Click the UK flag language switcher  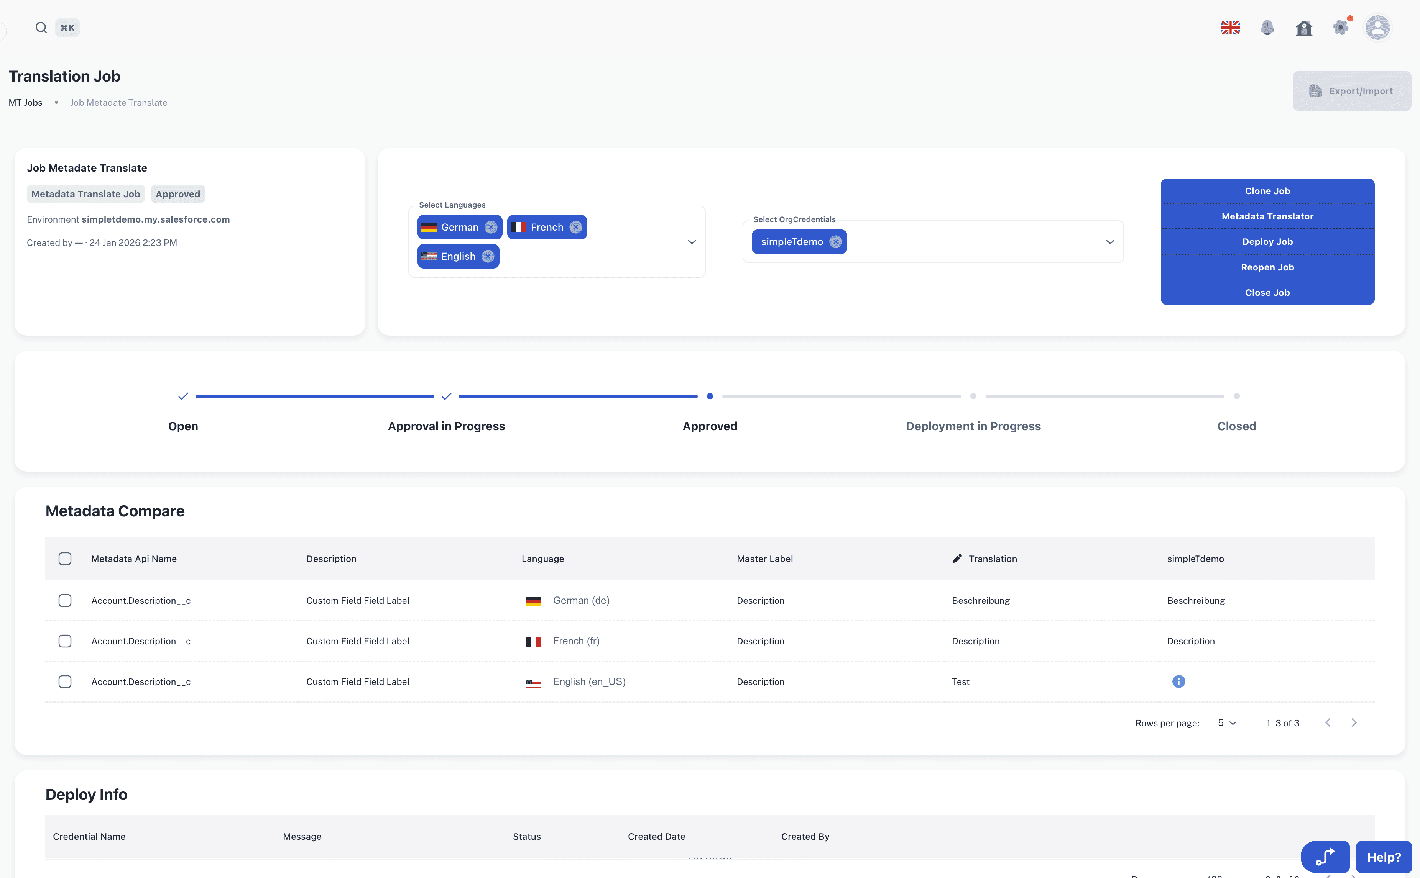[x=1230, y=27]
